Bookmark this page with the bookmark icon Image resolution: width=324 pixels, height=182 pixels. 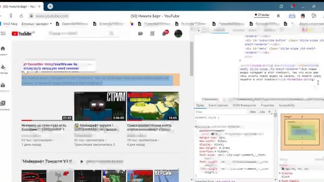pos(278,16)
